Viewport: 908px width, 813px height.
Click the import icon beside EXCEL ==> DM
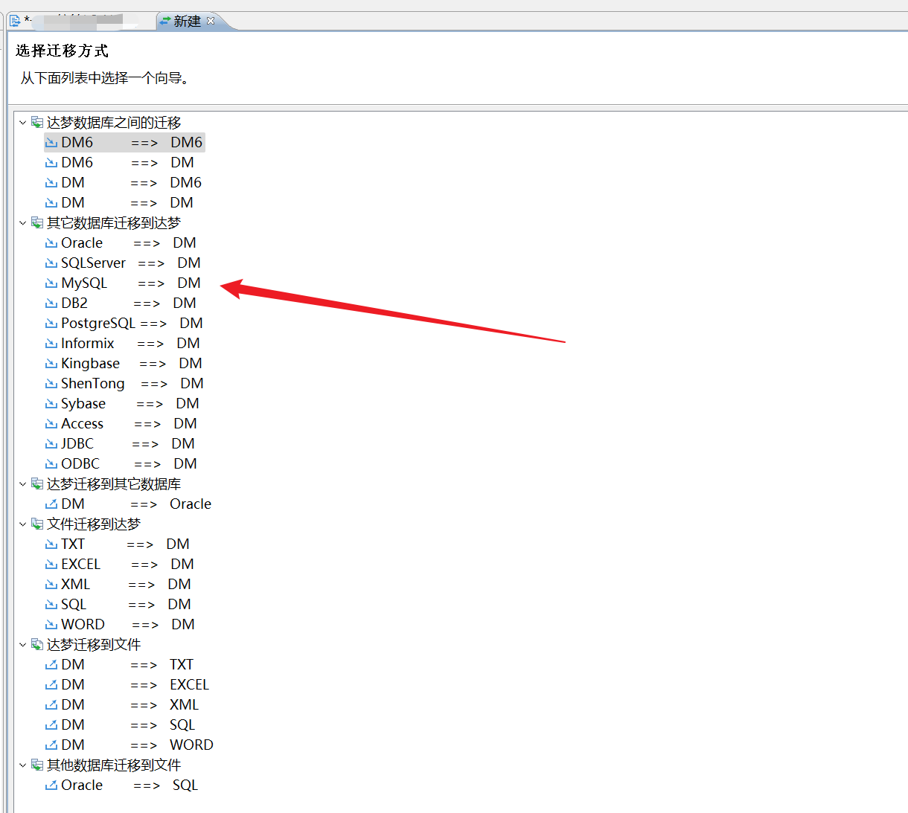point(51,564)
